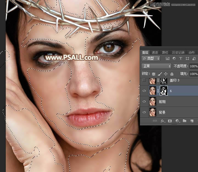Switch to the 历史记录 tab
Image resolution: width=198 pixels, height=172 pixels.
click(x=178, y=52)
